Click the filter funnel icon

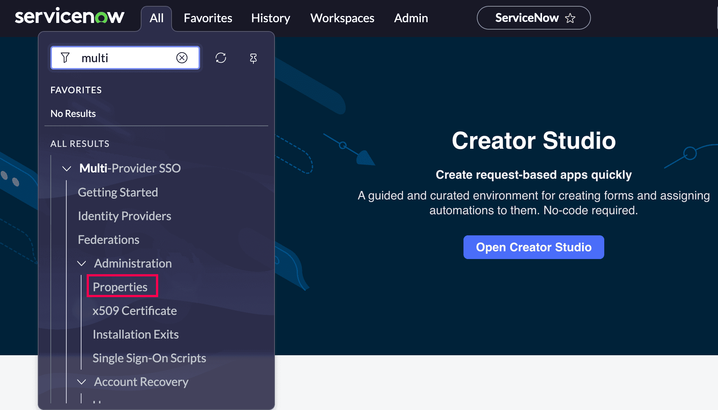click(65, 58)
